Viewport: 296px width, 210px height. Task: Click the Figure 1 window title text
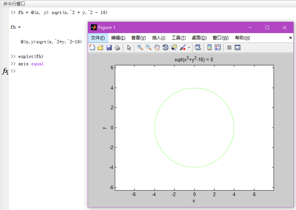pyautogui.click(x=107, y=28)
